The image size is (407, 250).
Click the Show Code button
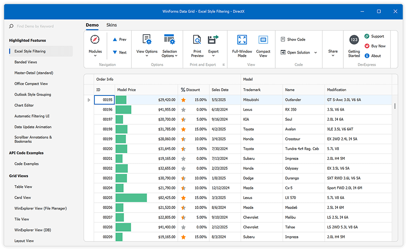tap(293, 40)
